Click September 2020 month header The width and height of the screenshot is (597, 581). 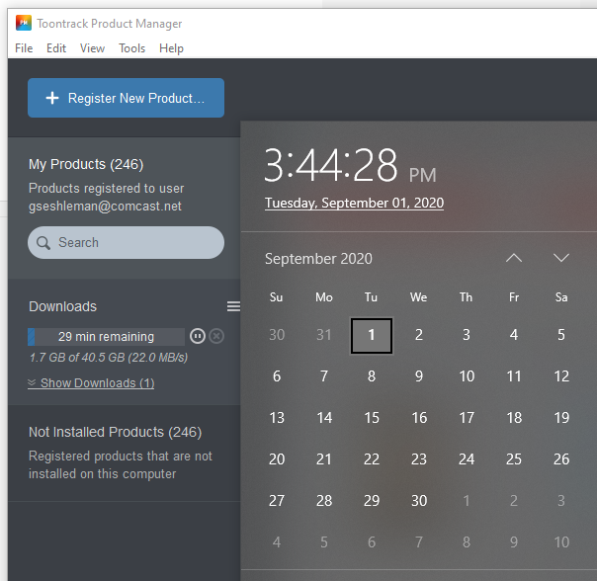tap(318, 259)
